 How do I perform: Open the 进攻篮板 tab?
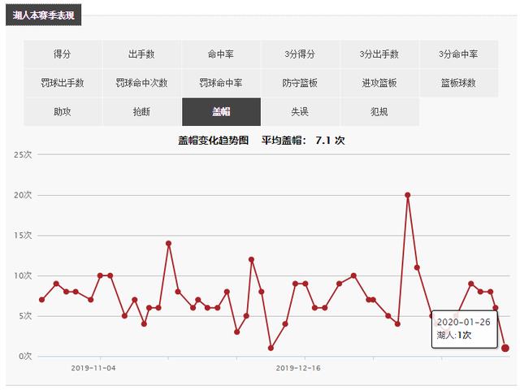tap(379, 83)
